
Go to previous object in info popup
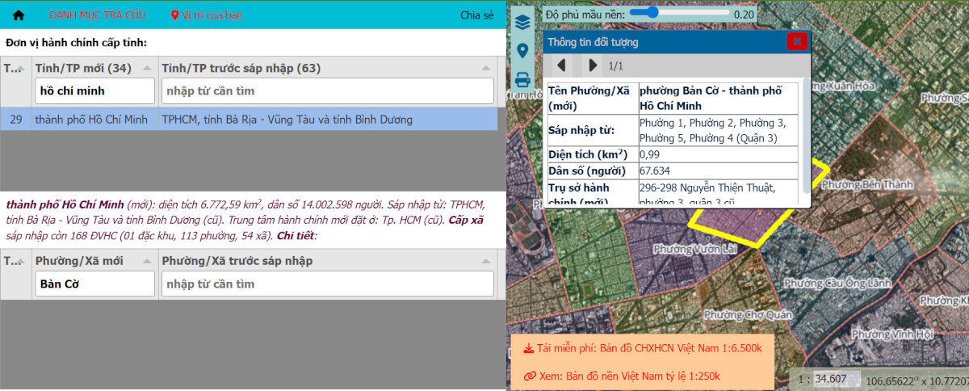pyautogui.click(x=561, y=65)
